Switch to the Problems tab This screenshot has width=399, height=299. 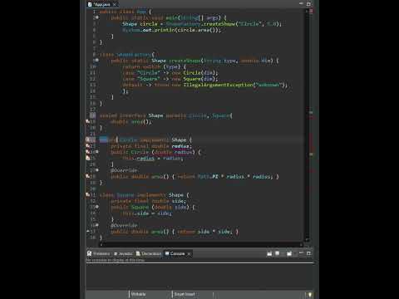click(x=99, y=253)
